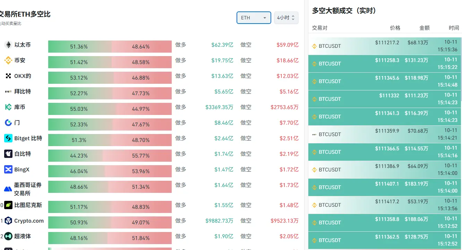Click the Crypto.com logo icon

click(8, 221)
